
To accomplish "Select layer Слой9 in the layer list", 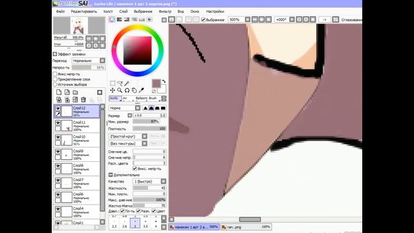I will pos(77,154).
